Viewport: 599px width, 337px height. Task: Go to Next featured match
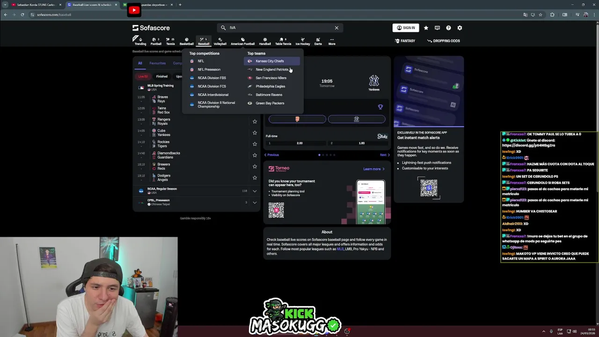[x=384, y=155]
